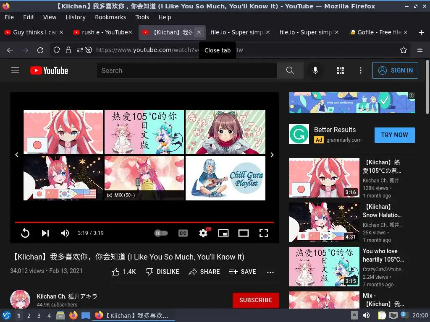Open grammarly.com ad link
The image size is (430, 322).
(343, 140)
